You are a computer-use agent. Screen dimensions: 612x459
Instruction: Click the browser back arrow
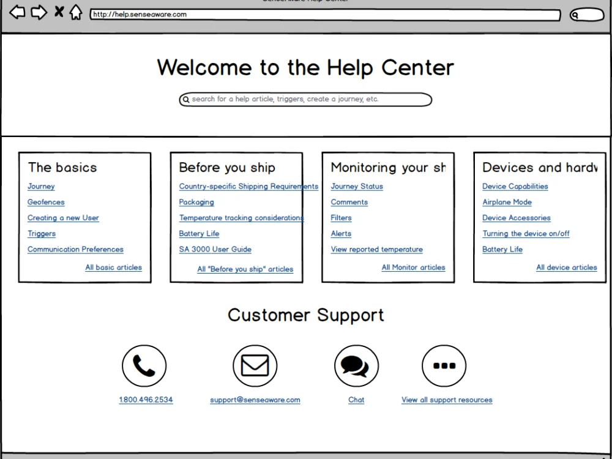pos(17,12)
